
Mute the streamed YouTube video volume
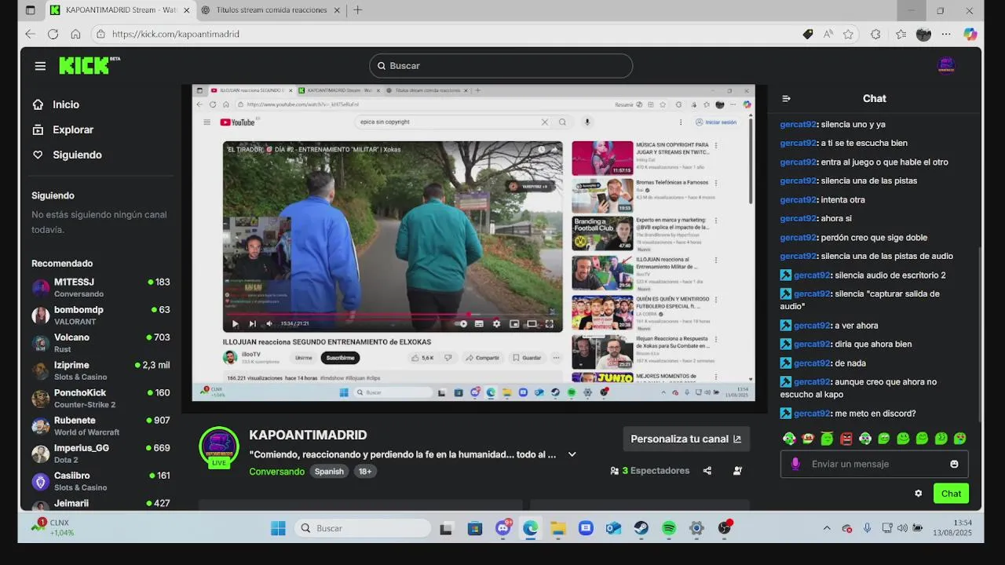(x=269, y=323)
